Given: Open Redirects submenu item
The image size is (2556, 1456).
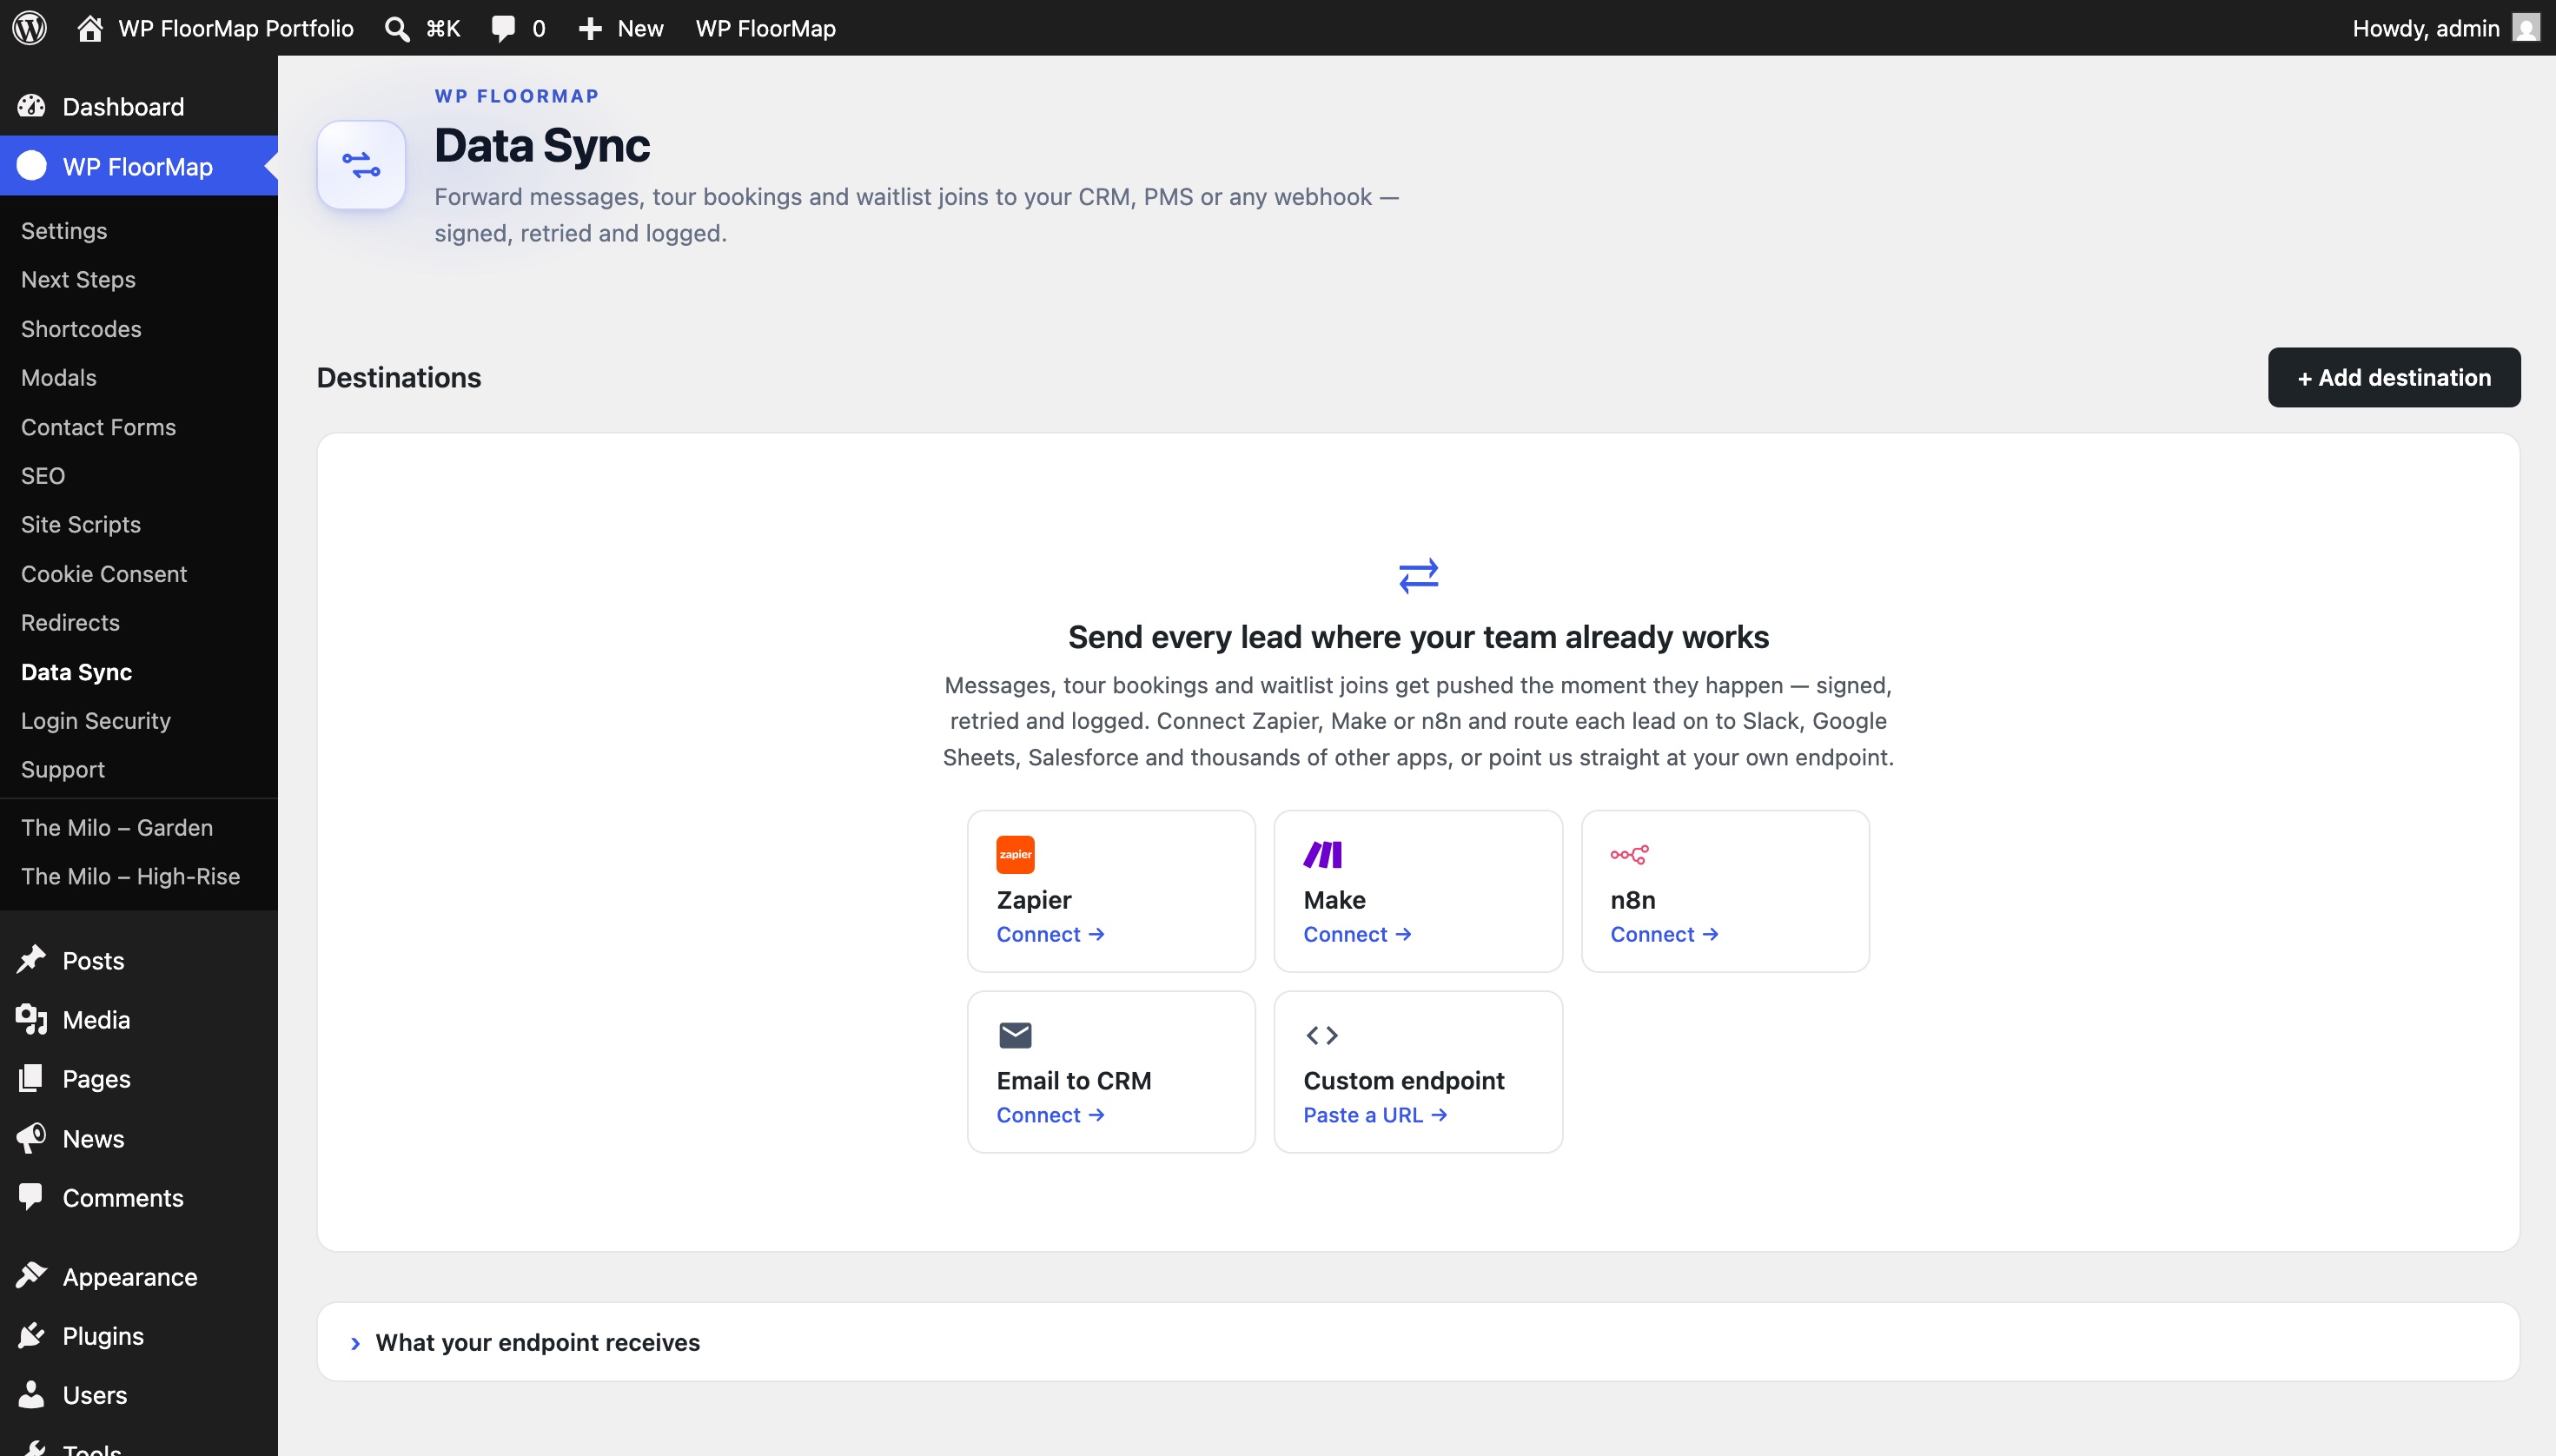Looking at the screenshot, I should (x=70, y=622).
